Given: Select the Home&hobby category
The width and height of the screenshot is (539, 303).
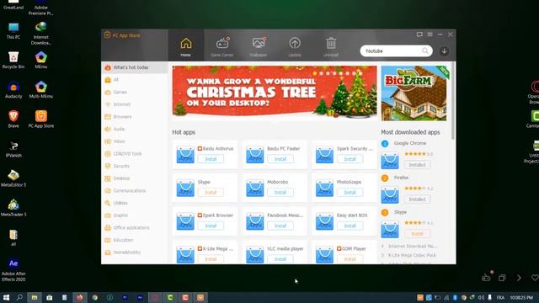Looking at the screenshot, I should pyautogui.click(x=135, y=252).
